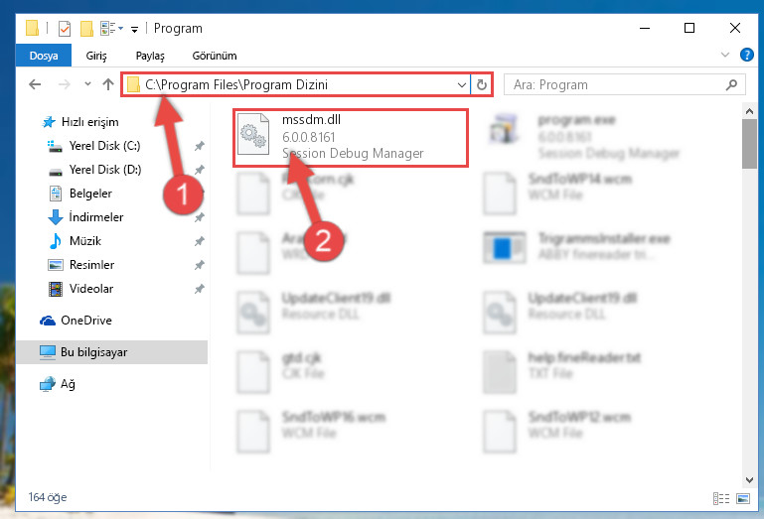This screenshot has width=764, height=519.
Task: Select the SndToWP12.wcm file
Action: (x=557, y=431)
